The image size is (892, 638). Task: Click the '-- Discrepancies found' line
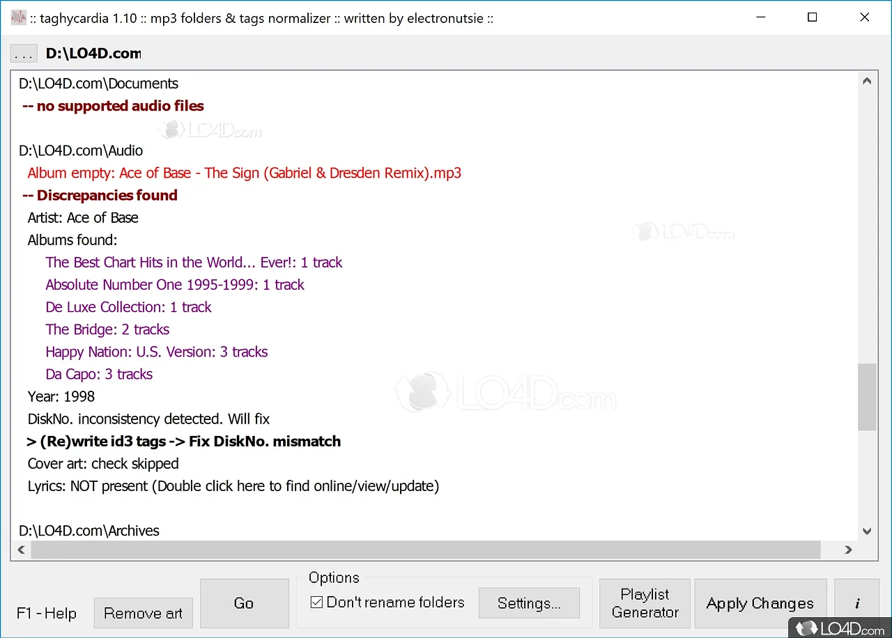point(100,195)
